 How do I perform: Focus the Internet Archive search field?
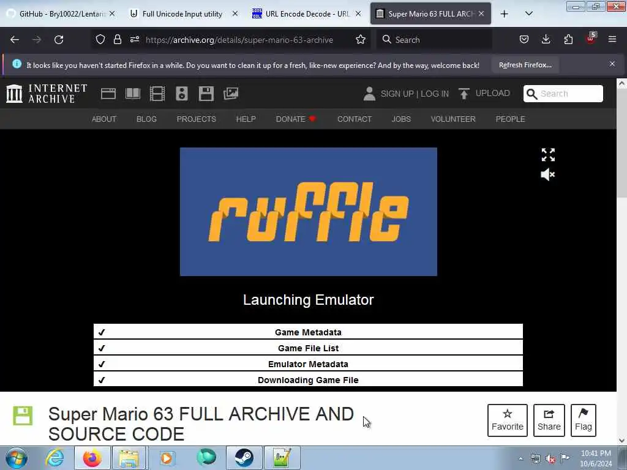point(563,94)
